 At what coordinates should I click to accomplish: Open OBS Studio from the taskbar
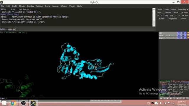pyautogui.click(x=23, y=103)
